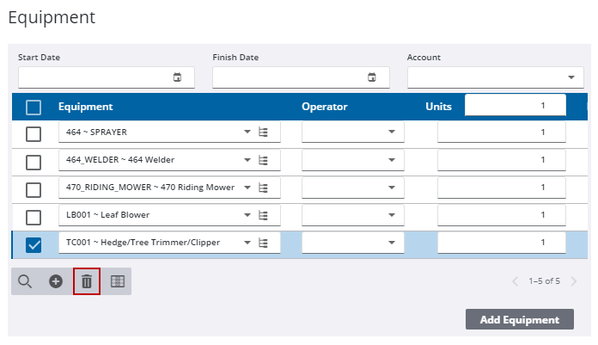
Task: Open Operator dropdown for 464_WELDER row
Action: click(392, 160)
